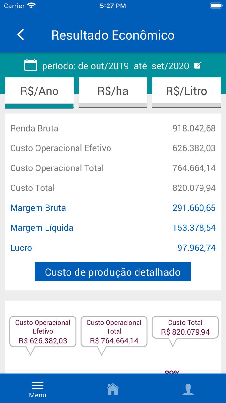Switch to the R$/ha tab
Viewport: 226px width, 403px height.
pos(113,91)
